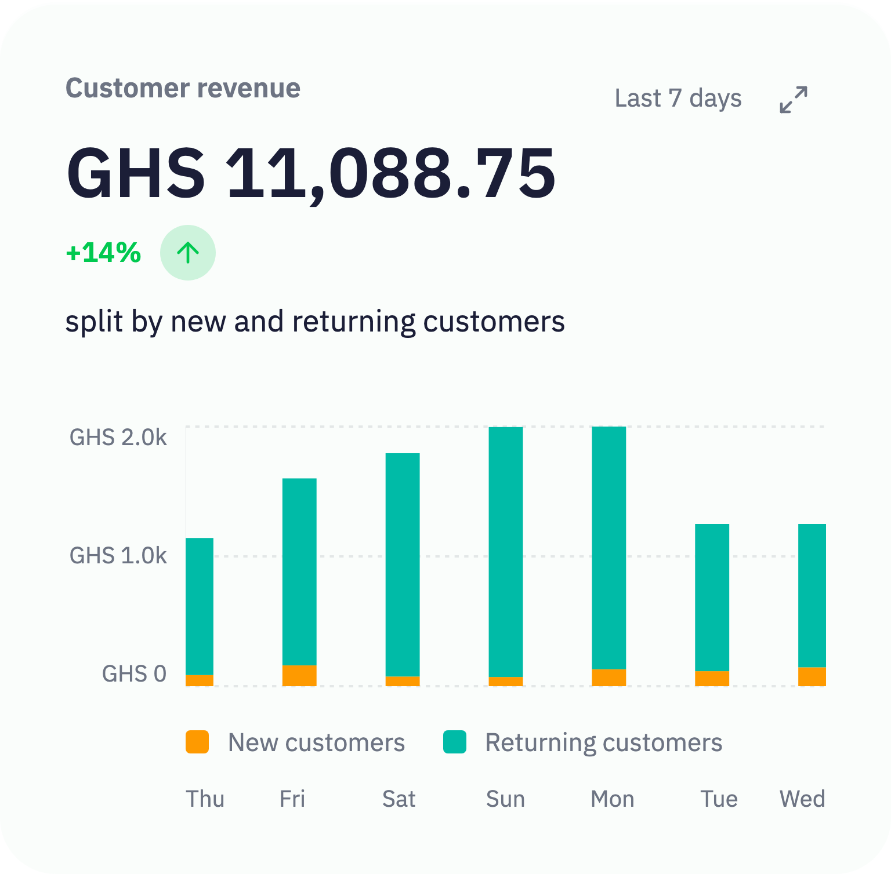
Task: Click the Fri day label
Action: pyautogui.click(x=292, y=799)
